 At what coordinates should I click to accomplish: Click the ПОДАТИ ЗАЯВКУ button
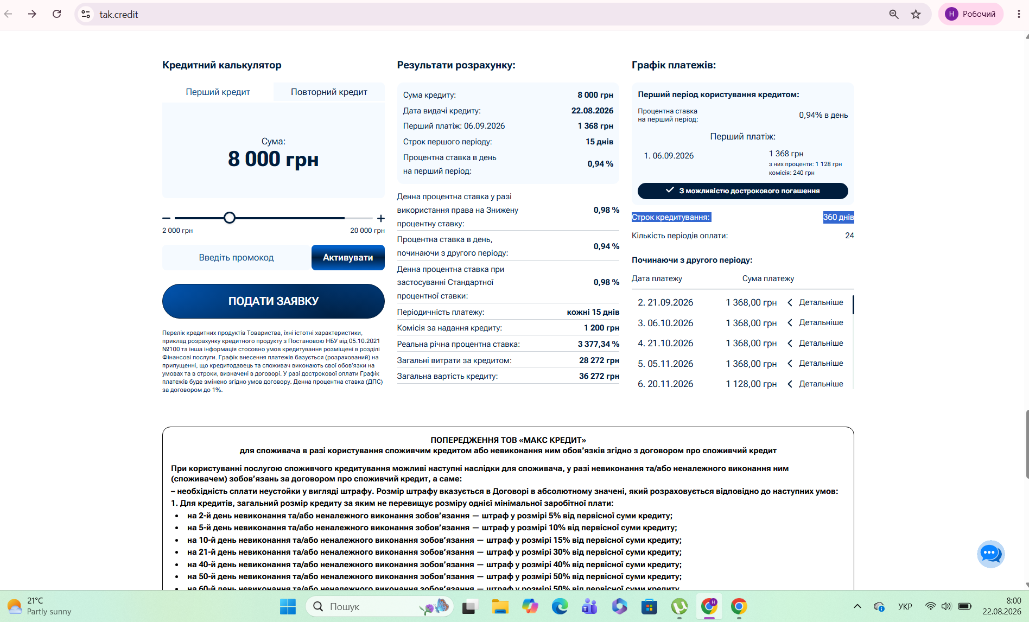[x=274, y=301]
